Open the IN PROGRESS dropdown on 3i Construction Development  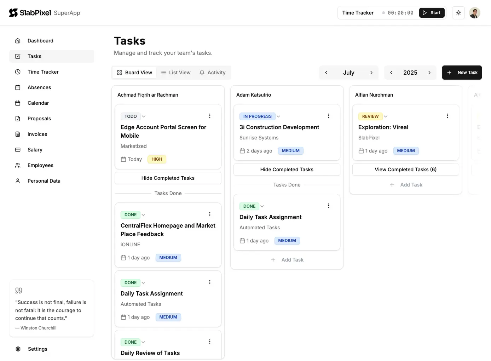click(279, 116)
